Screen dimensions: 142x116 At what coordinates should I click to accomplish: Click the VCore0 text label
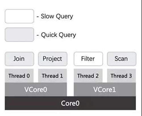[x=36, y=89]
